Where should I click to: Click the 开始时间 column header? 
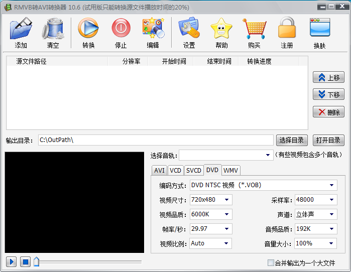coord(171,61)
